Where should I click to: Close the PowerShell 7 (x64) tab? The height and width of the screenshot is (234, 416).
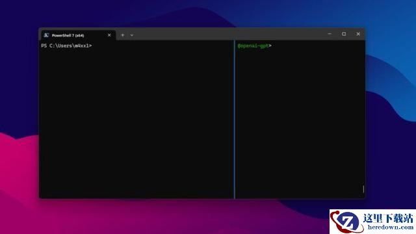(x=109, y=35)
